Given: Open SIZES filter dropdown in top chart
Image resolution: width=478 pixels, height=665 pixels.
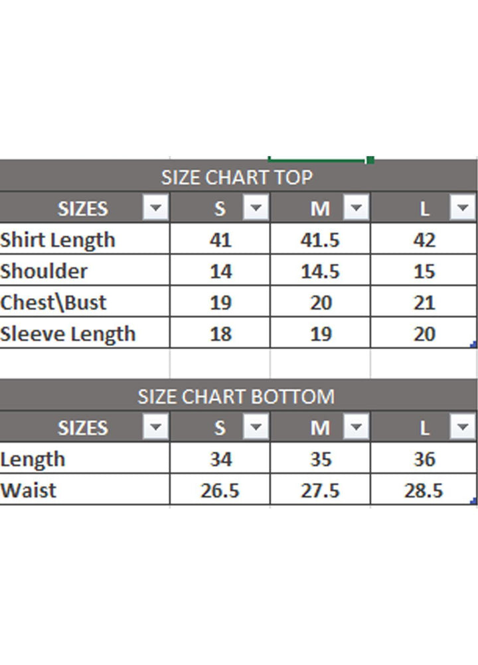Looking at the screenshot, I should pos(156,209).
